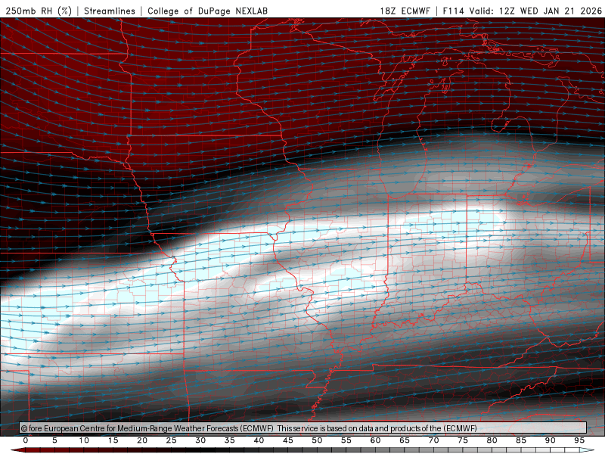Click the '15' colorbar scale label
605x454 pixels.
pyautogui.click(x=113, y=440)
